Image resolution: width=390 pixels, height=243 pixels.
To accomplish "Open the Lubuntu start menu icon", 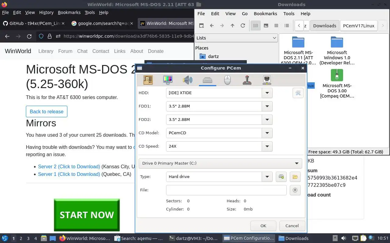I will (x=5, y=238).
